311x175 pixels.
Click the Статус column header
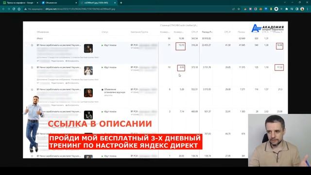click(105, 32)
